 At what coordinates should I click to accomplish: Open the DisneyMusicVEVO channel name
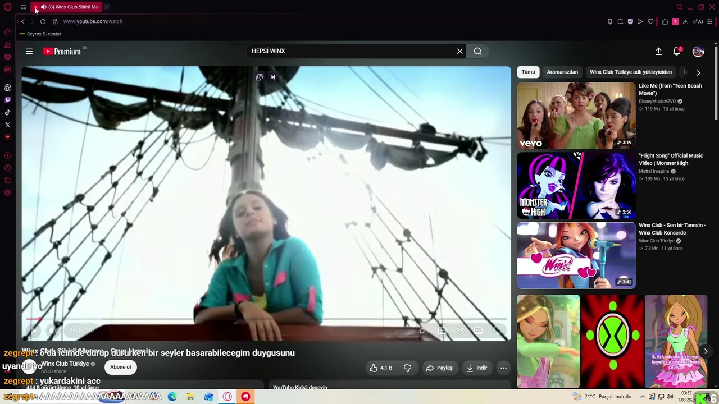[x=657, y=102]
